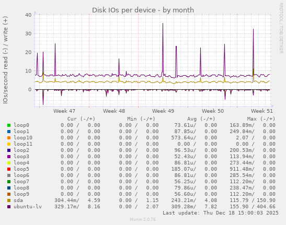286x225 pixels.
Task: Select the loop9 legend label
Action: [x=21, y=194]
